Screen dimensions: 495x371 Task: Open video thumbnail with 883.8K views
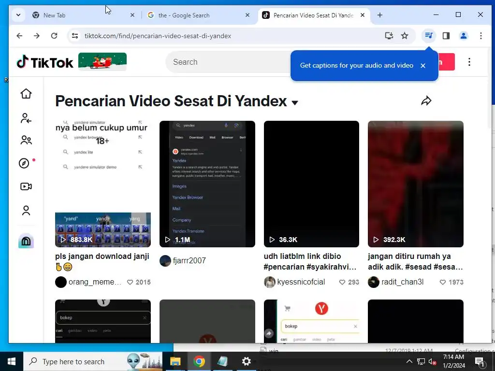[x=103, y=184]
